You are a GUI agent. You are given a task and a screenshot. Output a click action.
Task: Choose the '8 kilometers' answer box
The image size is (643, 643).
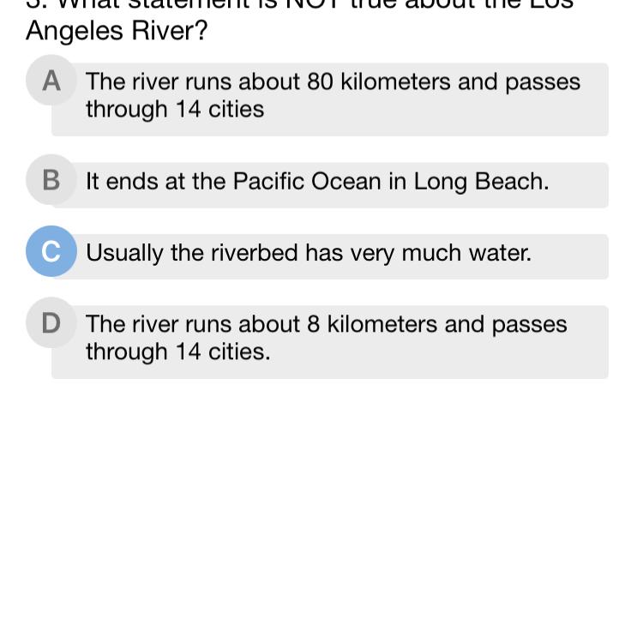coord(330,342)
